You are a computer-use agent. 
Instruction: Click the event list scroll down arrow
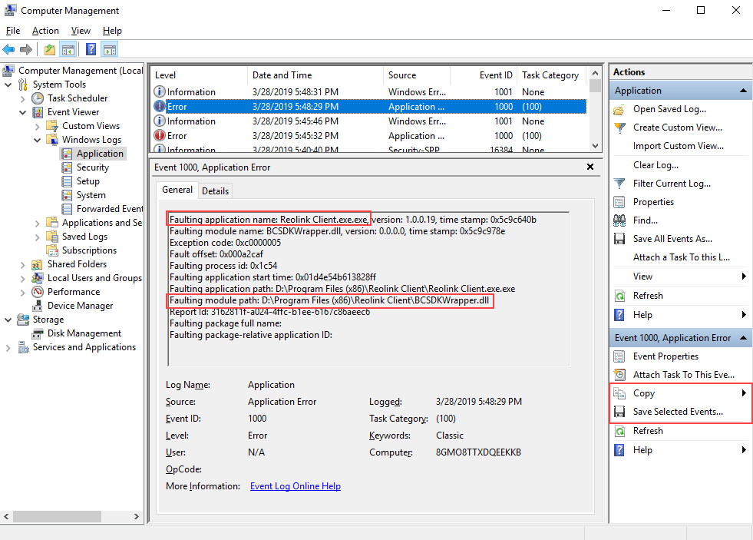pos(596,146)
